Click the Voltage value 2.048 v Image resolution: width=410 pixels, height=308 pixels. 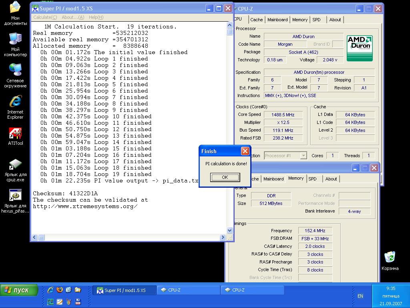coord(330,60)
